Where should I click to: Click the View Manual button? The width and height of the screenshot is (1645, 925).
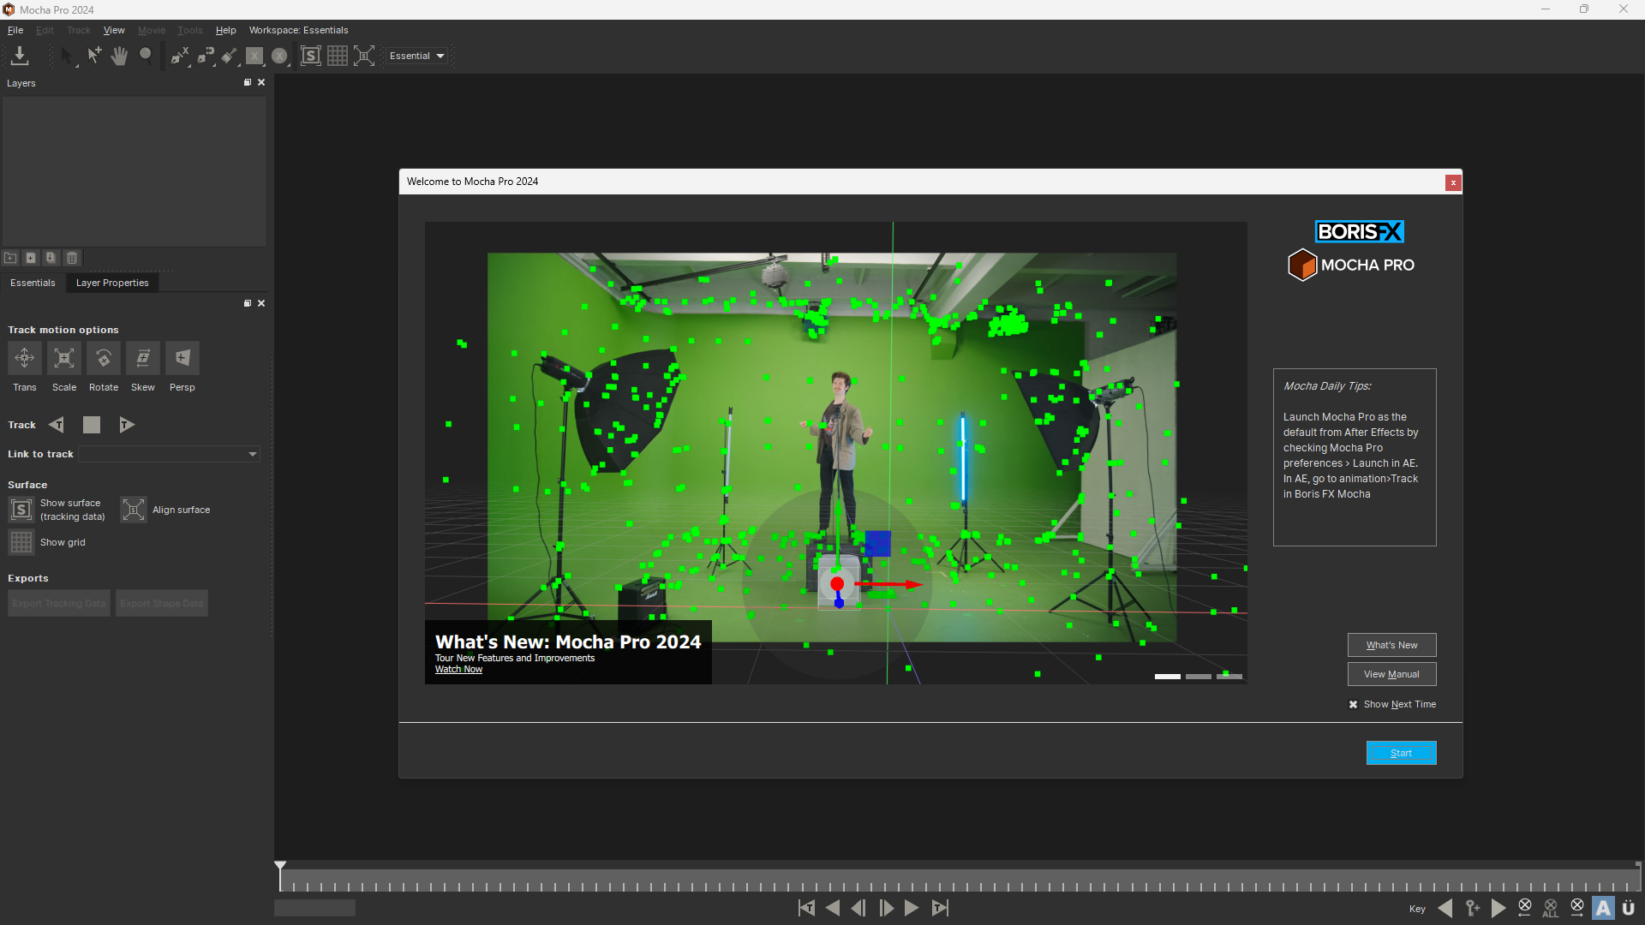tap(1391, 674)
